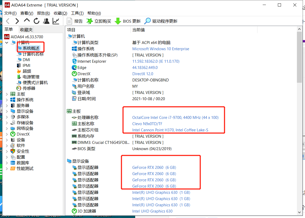Viewport: 305px width, 218px height.
Task: Select the DMI tree item
Action: click(26, 60)
